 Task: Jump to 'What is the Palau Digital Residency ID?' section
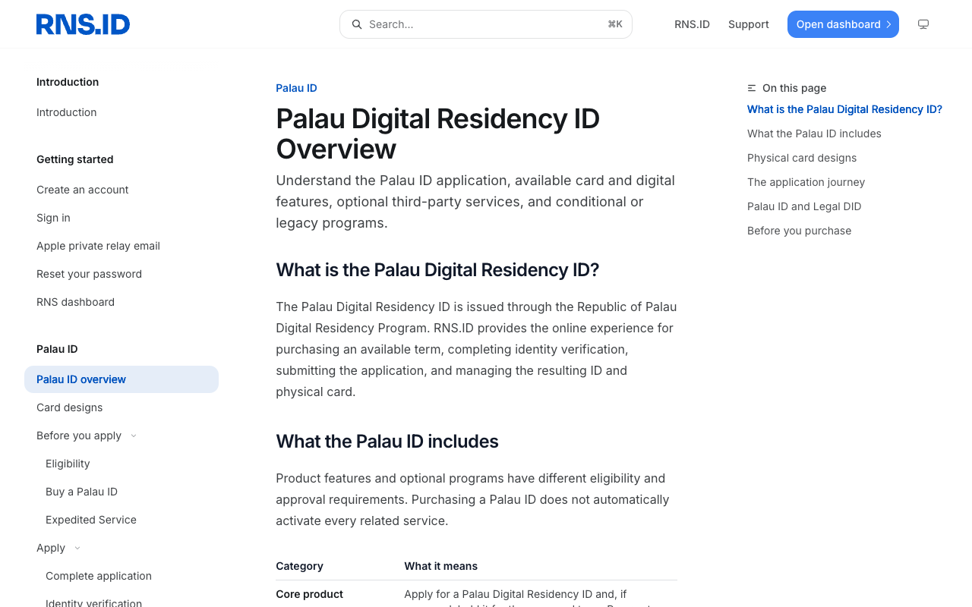844,109
